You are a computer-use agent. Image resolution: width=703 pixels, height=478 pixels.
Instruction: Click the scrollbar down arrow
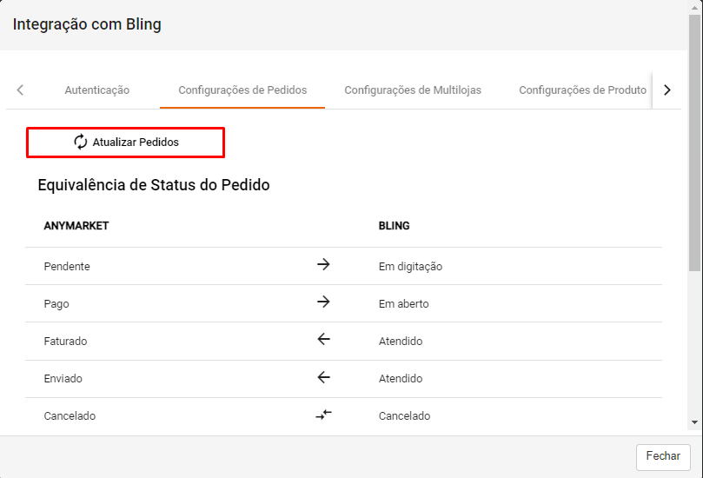point(694,422)
